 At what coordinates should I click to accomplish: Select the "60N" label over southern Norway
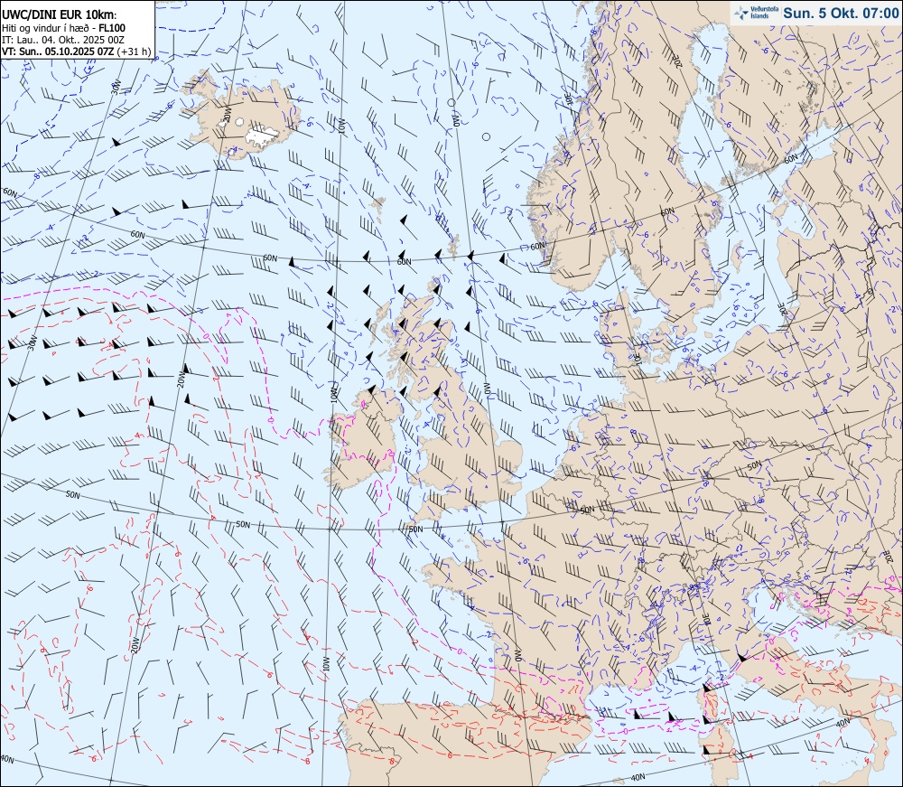pyautogui.click(x=536, y=246)
